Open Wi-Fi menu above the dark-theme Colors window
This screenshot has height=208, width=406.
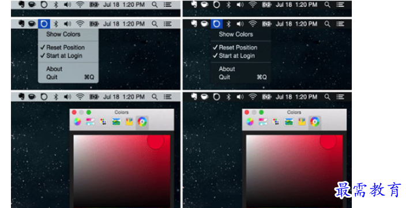coord(253,97)
